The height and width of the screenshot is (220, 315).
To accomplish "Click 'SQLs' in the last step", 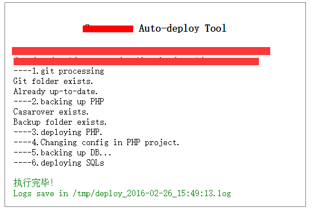I will point(95,163).
